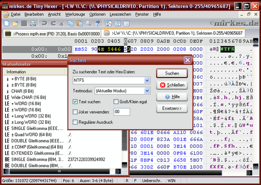Open the search text history dropdown
261x185 pixels.
tap(147, 81)
